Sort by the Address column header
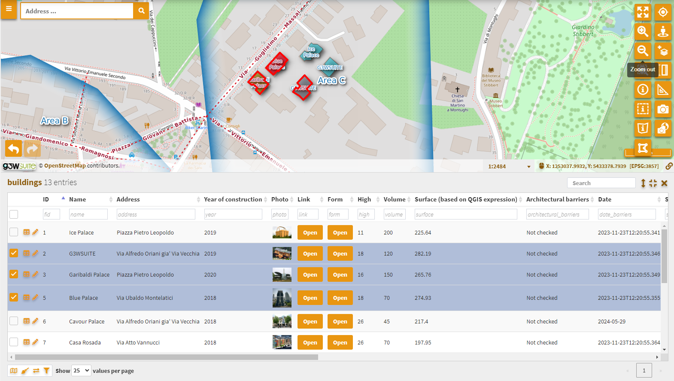The height and width of the screenshot is (381, 674). pyautogui.click(x=128, y=199)
